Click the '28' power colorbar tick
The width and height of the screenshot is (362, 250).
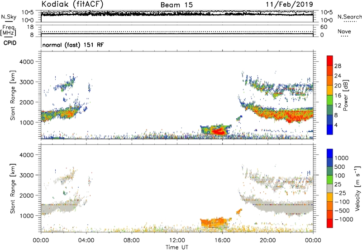[338, 66]
